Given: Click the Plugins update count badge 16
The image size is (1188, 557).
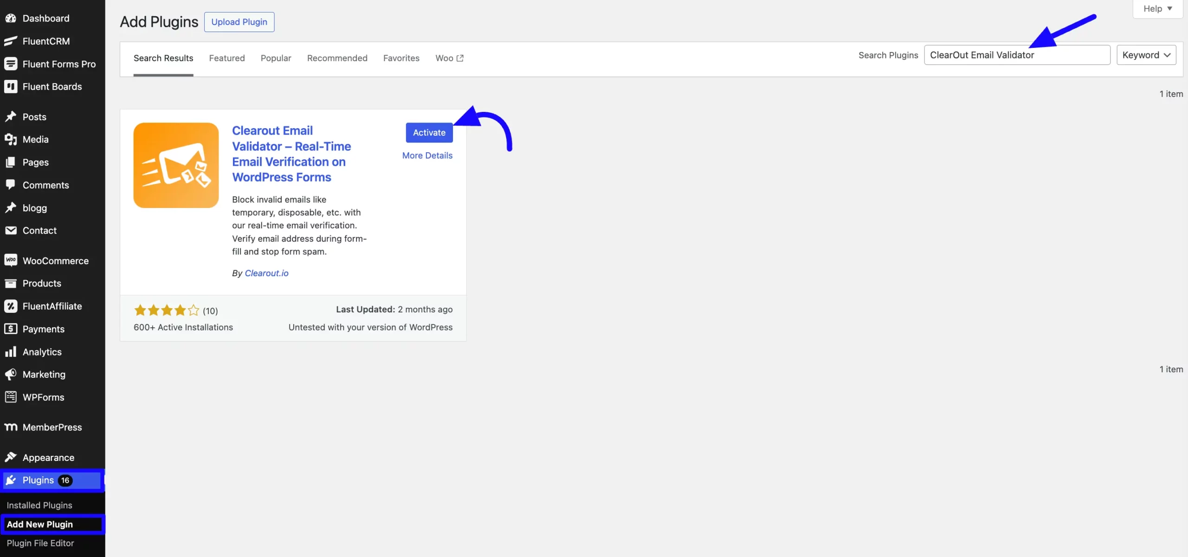Looking at the screenshot, I should [x=65, y=481].
